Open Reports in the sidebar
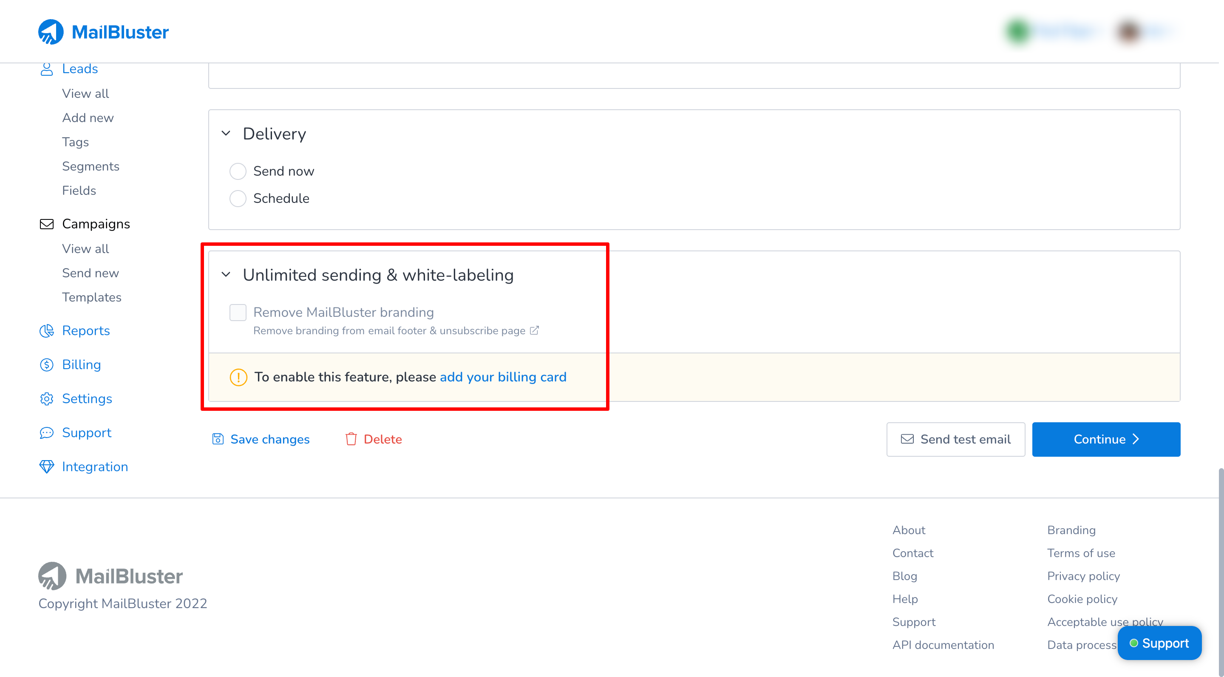The image size is (1224, 677). click(86, 331)
